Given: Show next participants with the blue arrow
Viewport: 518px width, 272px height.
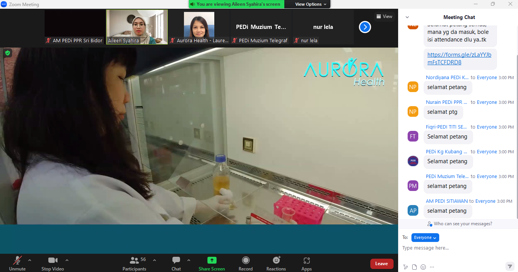Looking at the screenshot, I should pos(365,27).
